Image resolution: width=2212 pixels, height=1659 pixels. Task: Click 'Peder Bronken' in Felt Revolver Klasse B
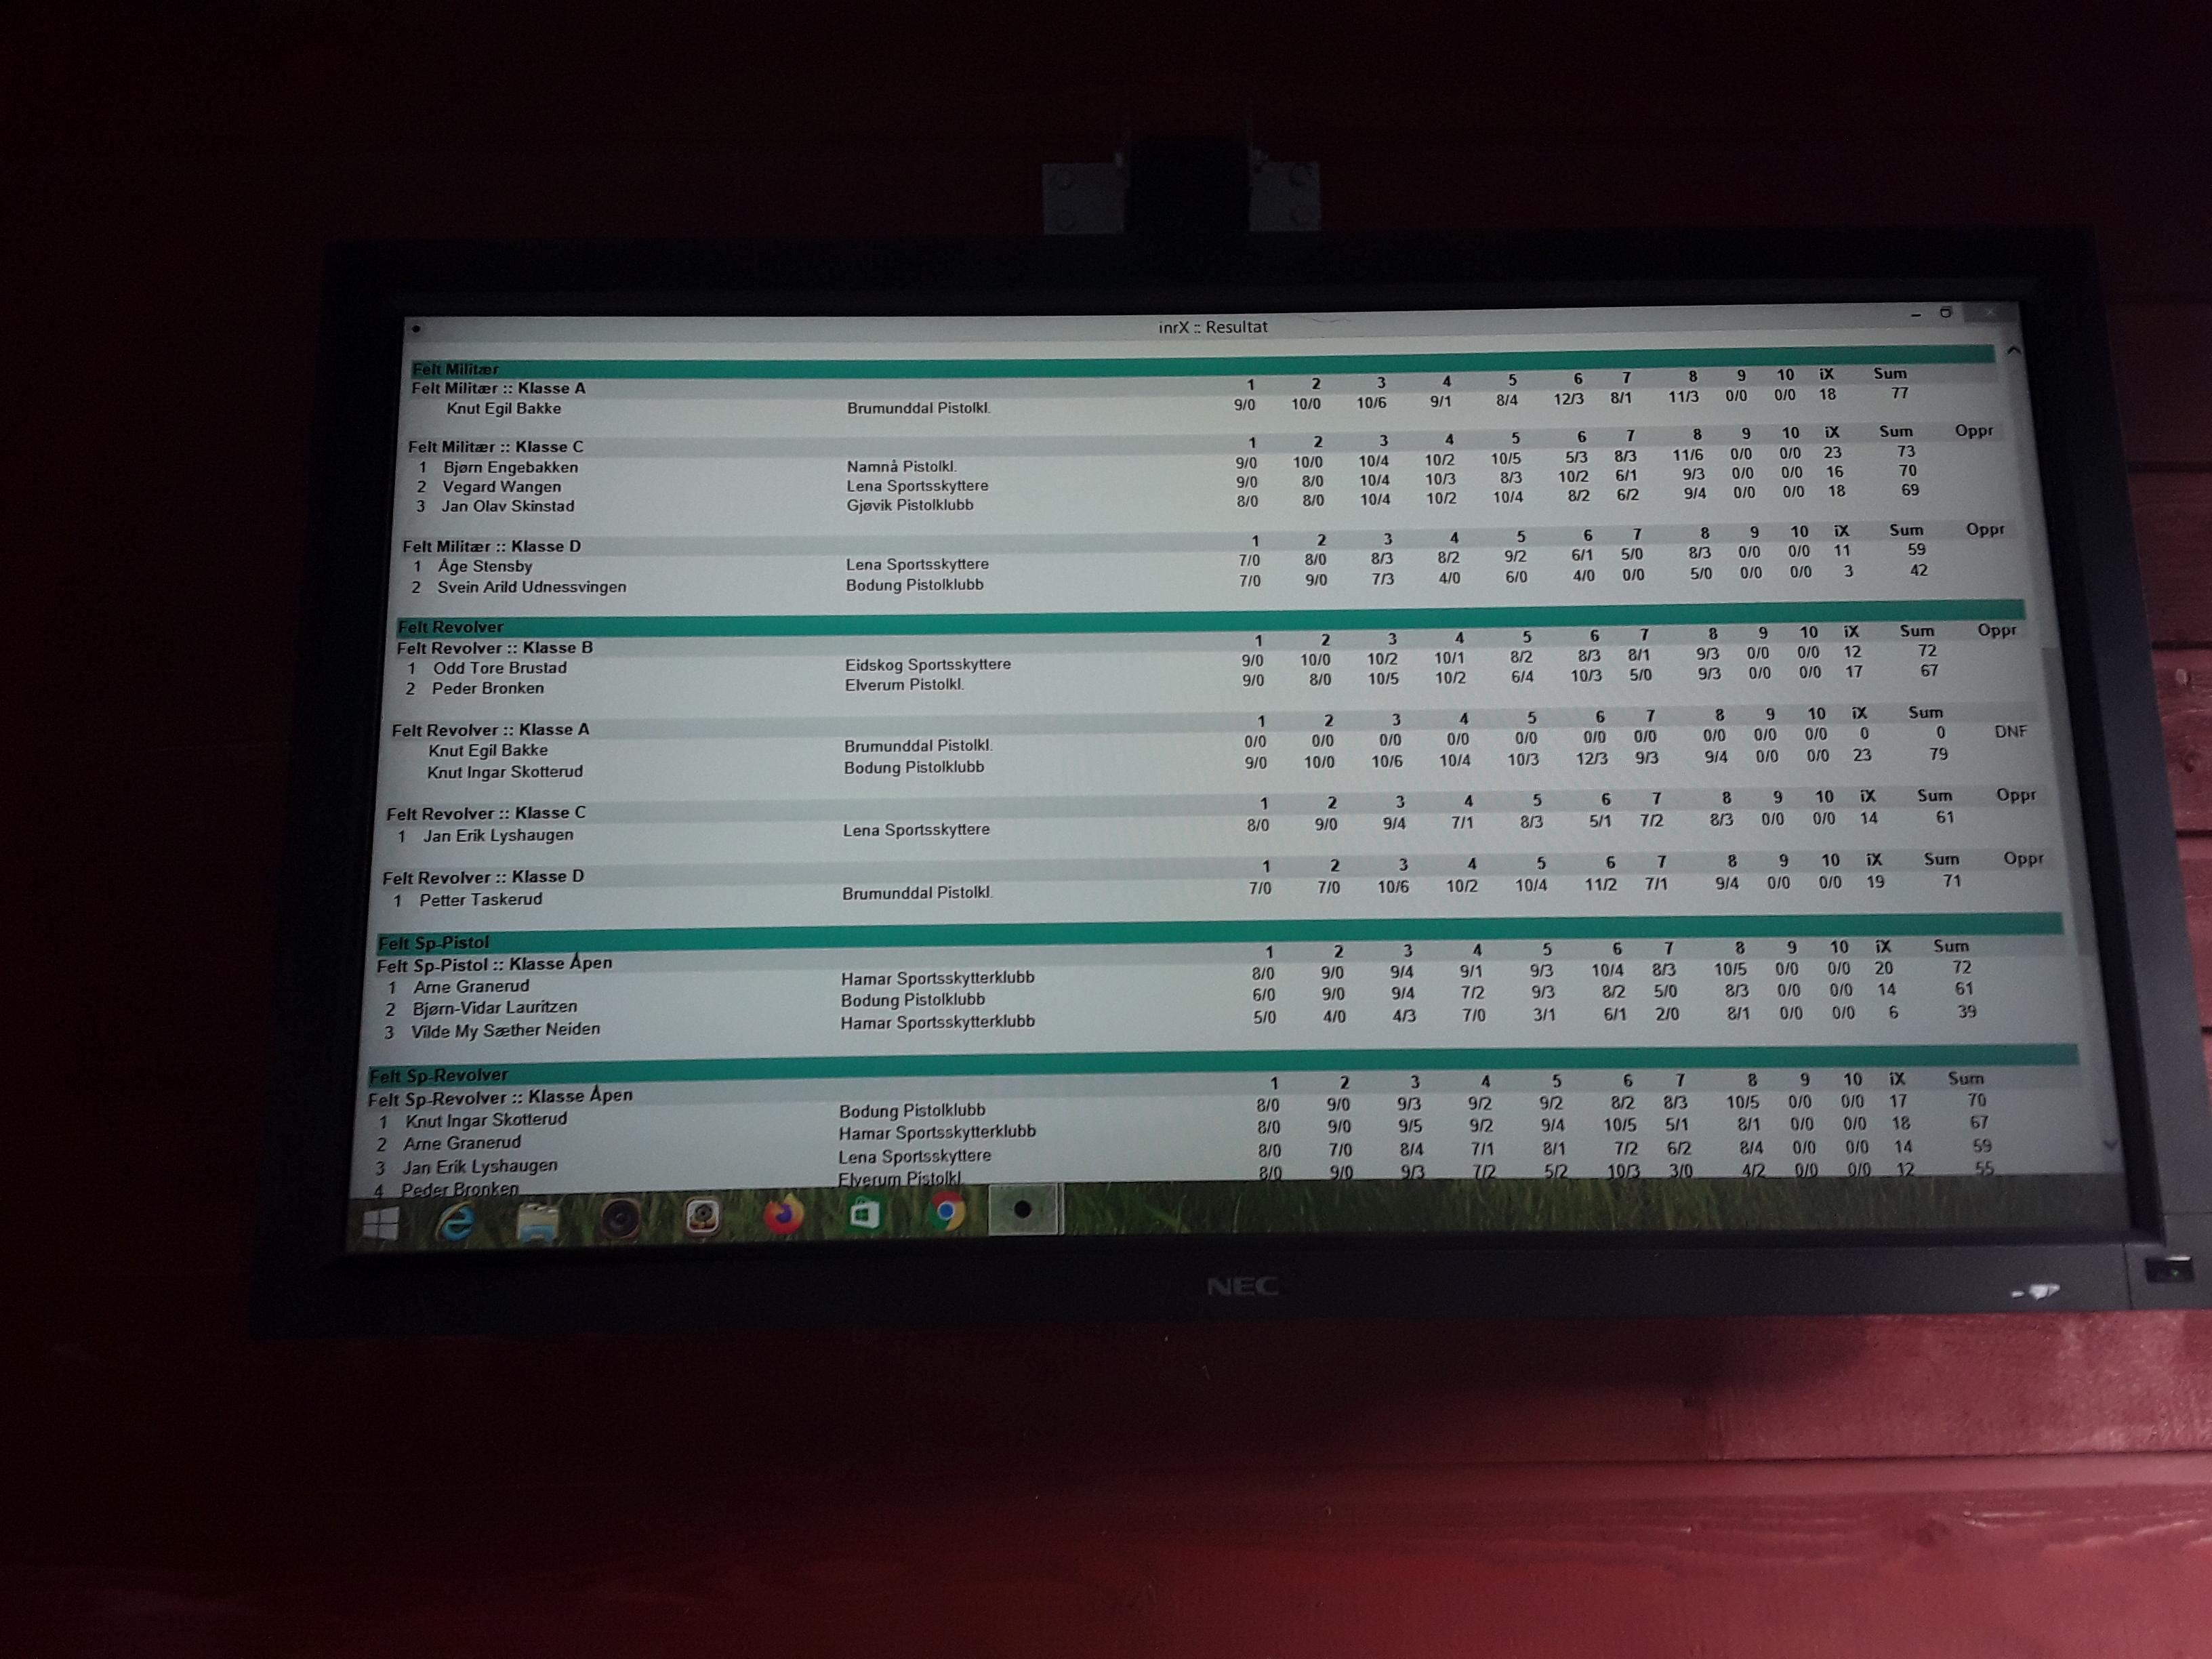487,688
